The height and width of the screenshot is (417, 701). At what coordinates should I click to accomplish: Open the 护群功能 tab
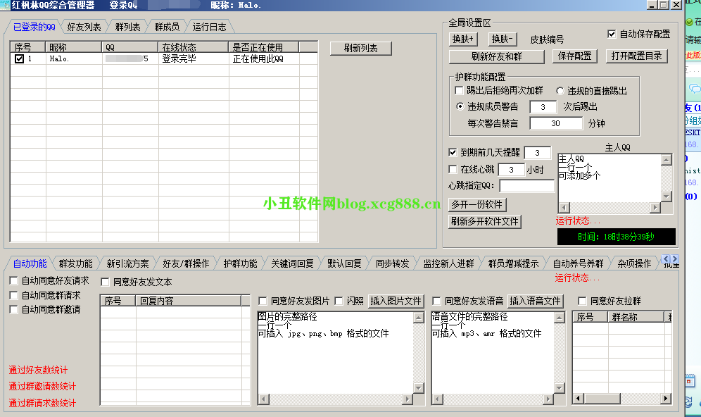pyautogui.click(x=240, y=263)
